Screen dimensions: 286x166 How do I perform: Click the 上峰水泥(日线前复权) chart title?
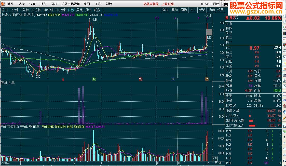coord(18,15)
